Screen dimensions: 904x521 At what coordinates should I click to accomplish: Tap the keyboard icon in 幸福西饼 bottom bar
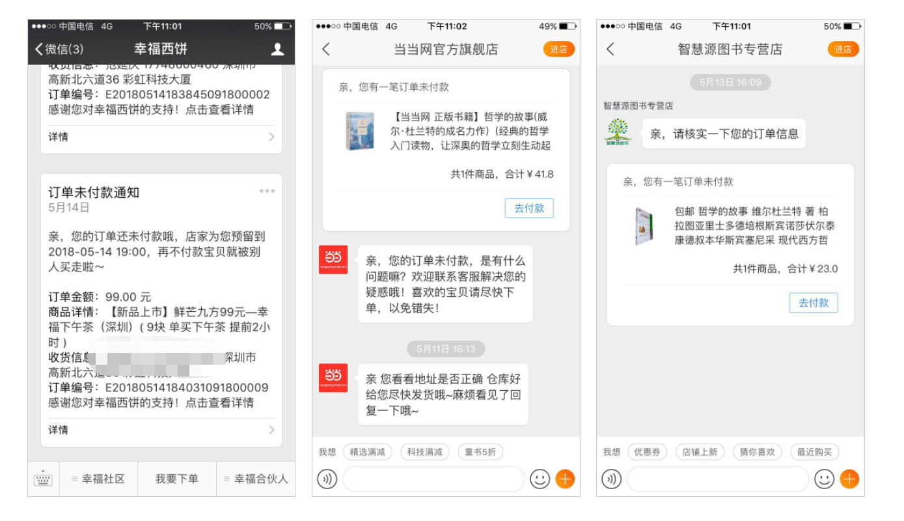[x=42, y=479]
